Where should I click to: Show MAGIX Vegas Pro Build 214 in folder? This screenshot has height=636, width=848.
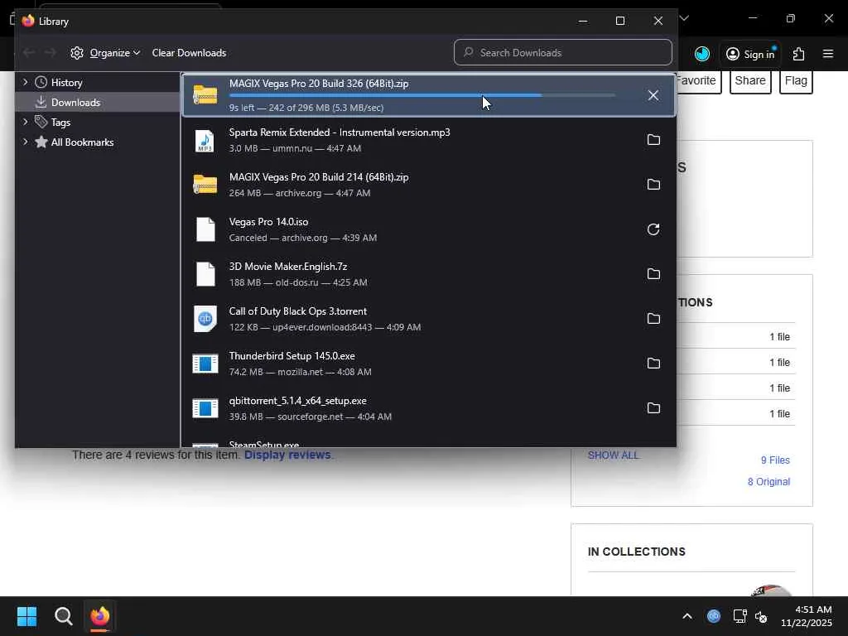coord(653,185)
